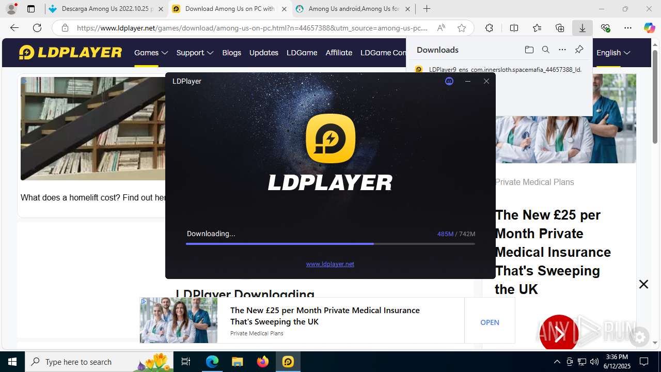The width and height of the screenshot is (661, 372).
Task: Toggle Downloads toolbar icon
Action: pyautogui.click(x=583, y=28)
